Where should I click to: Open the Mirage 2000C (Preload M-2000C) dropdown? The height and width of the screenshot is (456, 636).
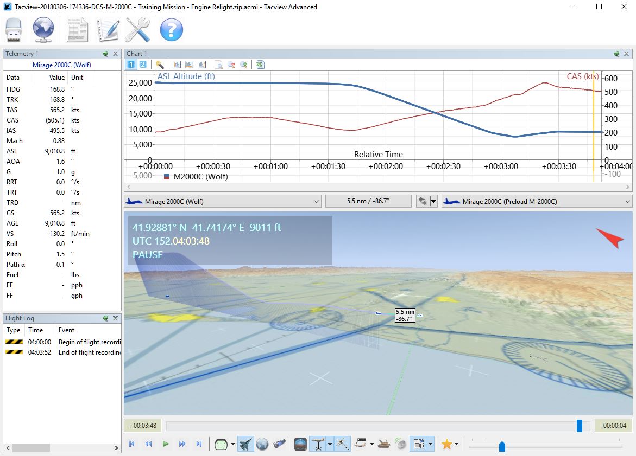click(537, 201)
